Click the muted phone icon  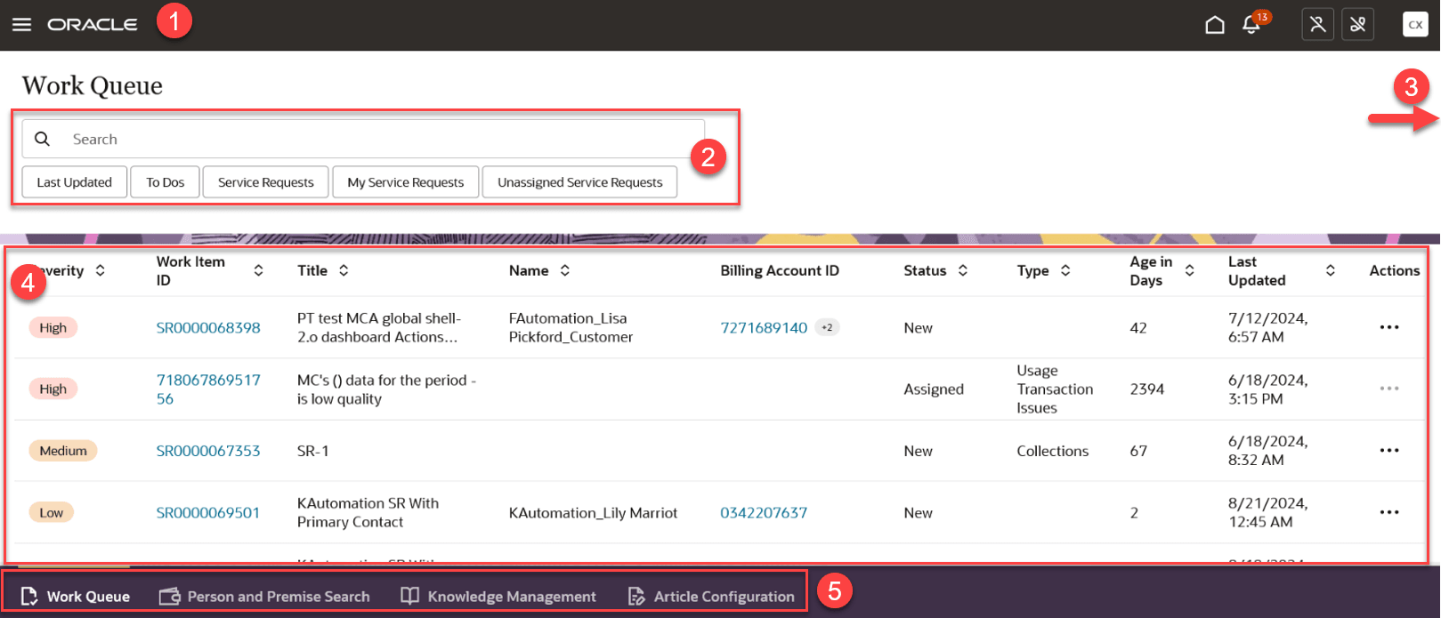1358,25
